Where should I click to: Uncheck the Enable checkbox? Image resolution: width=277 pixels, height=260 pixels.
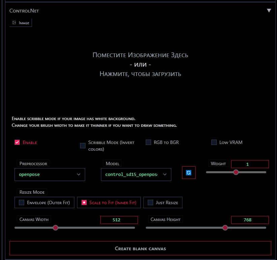pyautogui.click(x=17, y=142)
